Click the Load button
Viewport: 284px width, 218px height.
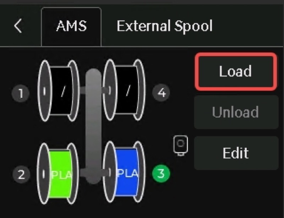coord(236,71)
